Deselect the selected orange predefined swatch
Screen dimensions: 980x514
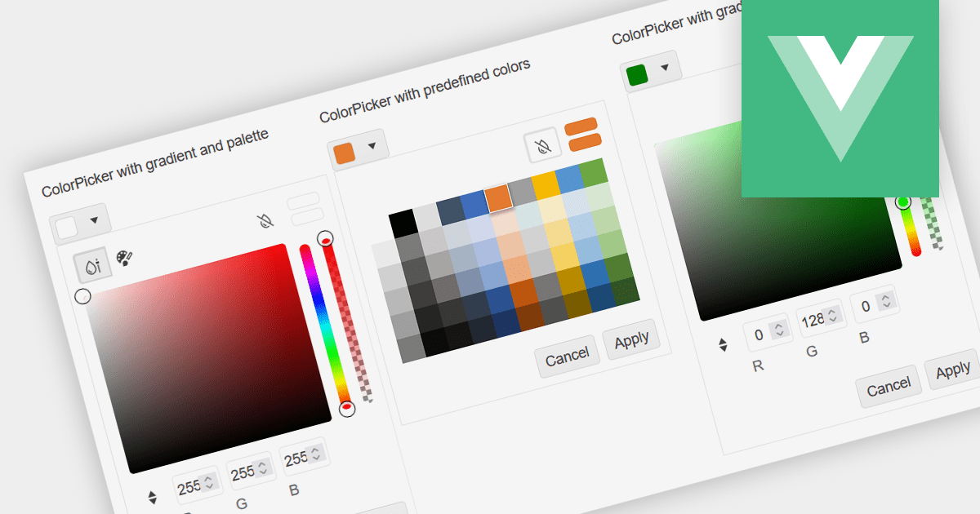[497, 197]
